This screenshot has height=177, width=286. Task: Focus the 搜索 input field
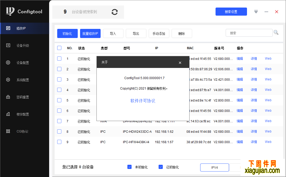[x=249, y=33]
